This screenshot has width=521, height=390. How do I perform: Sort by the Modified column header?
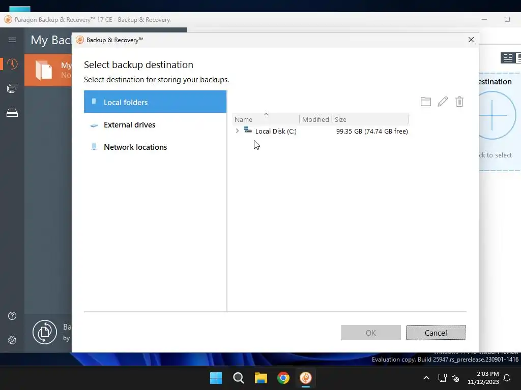pos(315,119)
